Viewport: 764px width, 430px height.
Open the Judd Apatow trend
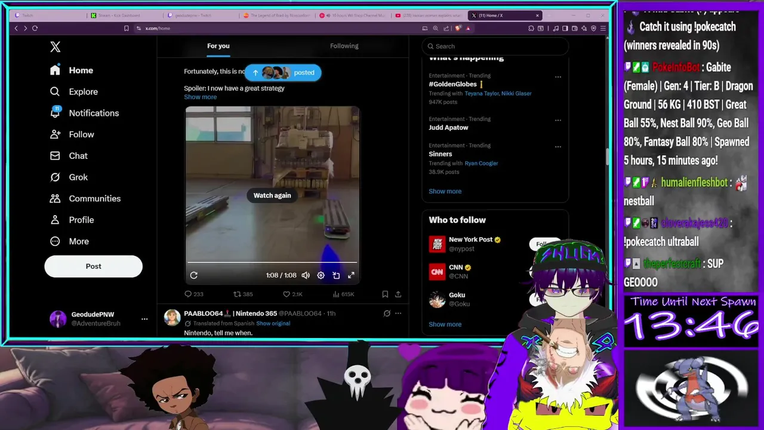pos(448,127)
